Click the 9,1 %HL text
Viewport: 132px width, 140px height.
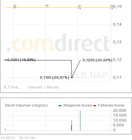point(11,87)
